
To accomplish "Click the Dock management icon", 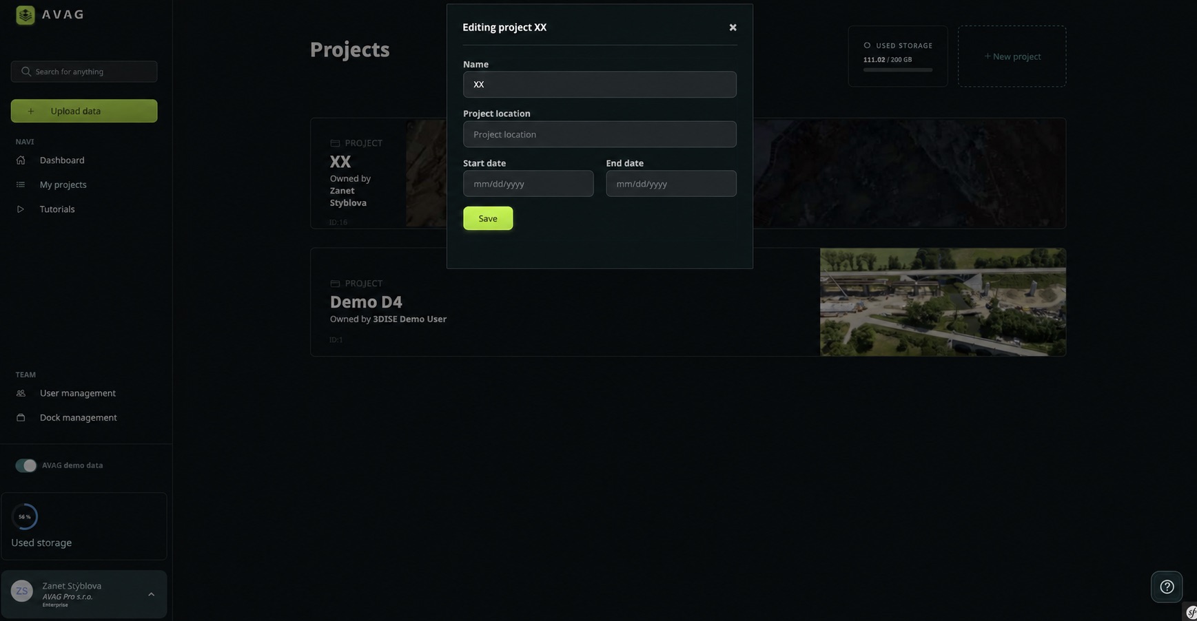I will [21, 418].
